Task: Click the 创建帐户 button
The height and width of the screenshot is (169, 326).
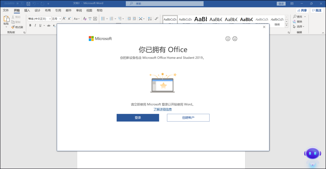Action: [x=188, y=118]
